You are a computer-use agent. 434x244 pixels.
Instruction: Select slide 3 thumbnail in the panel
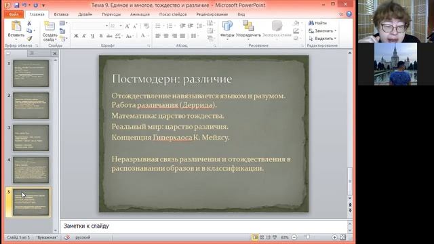(x=31, y=138)
